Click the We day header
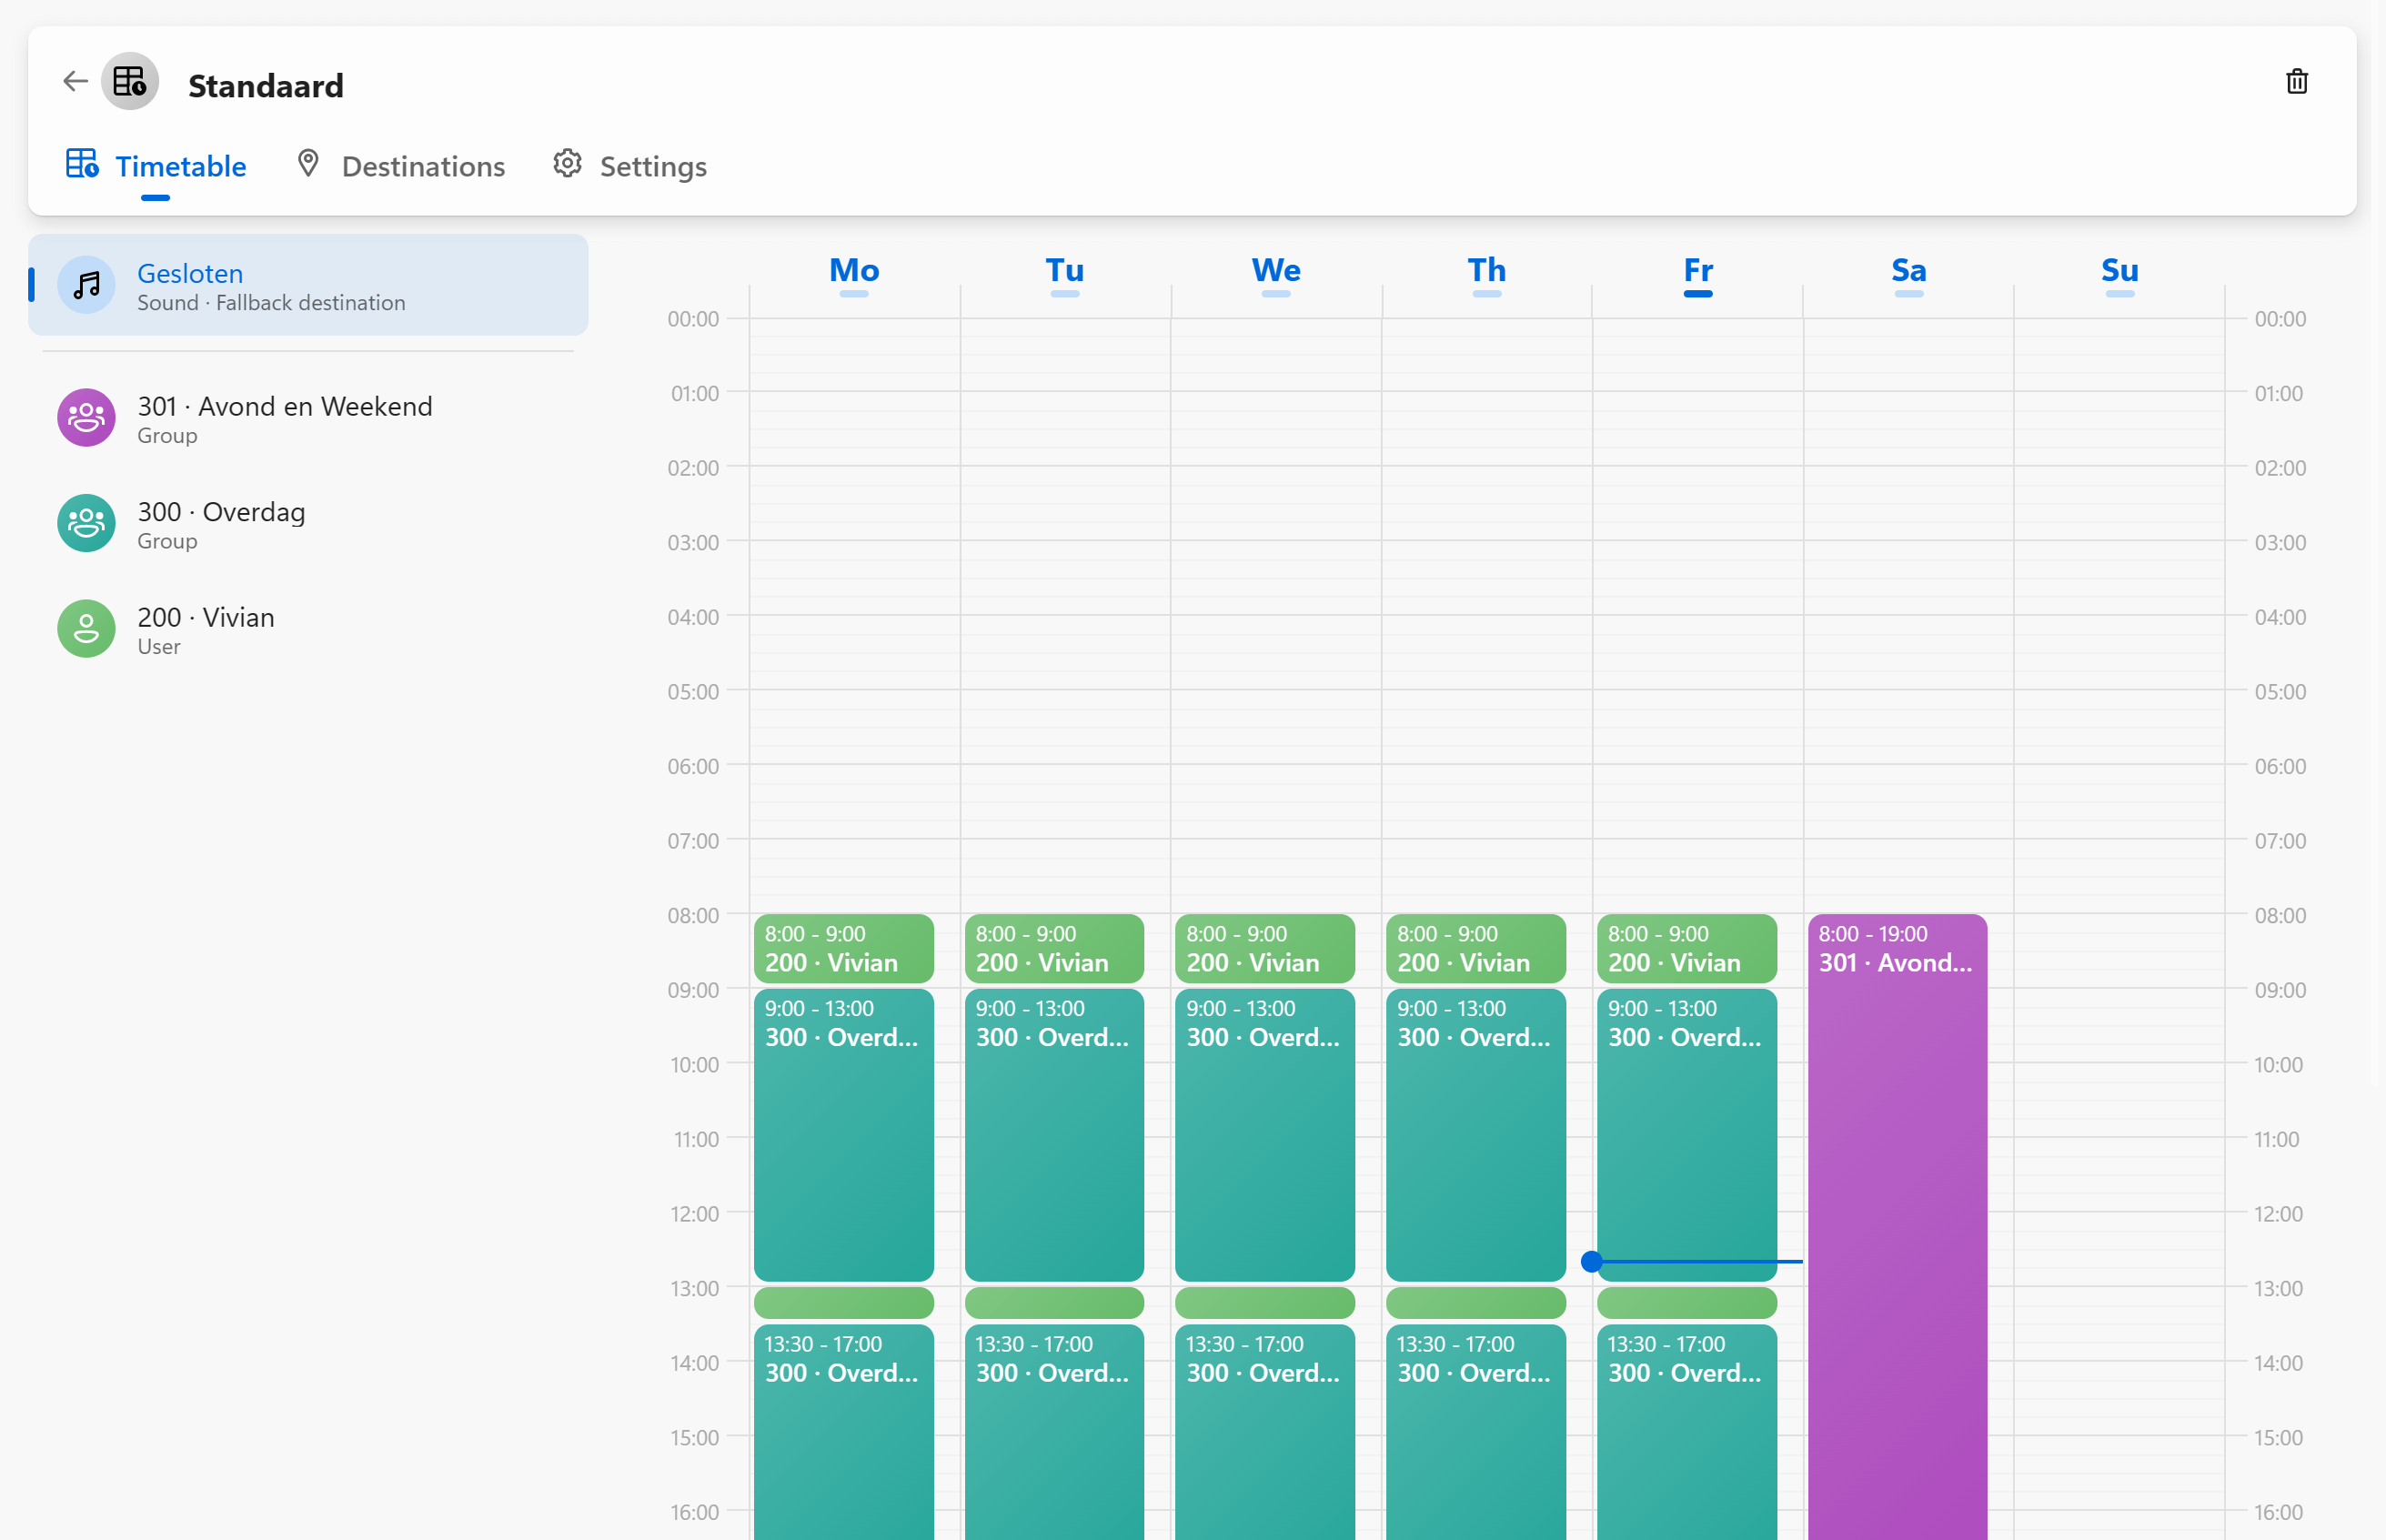Image resolution: width=2386 pixels, height=1540 pixels. point(1276,272)
